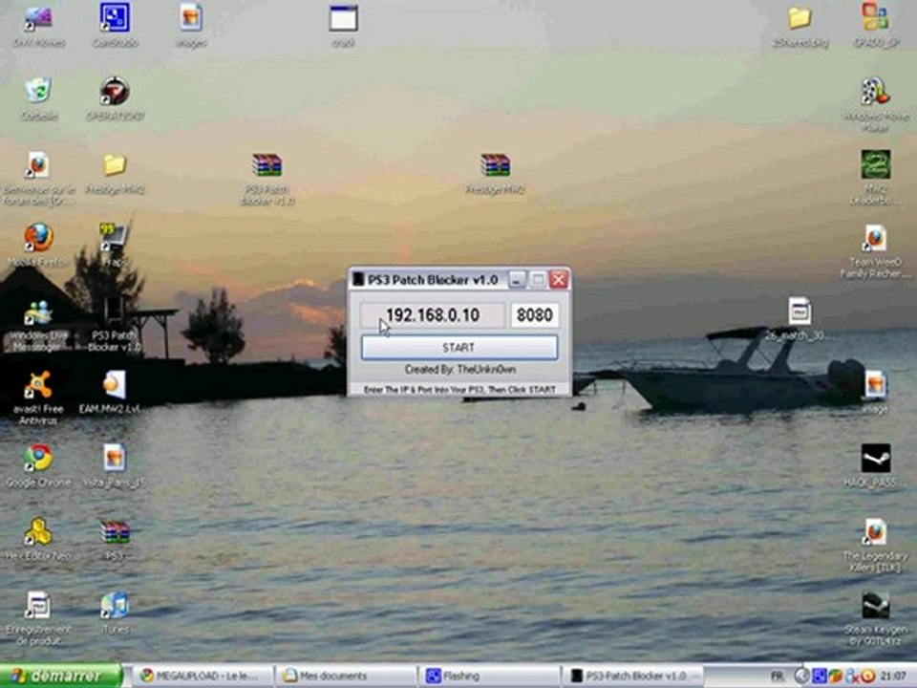The width and height of the screenshot is (917, 688).
Task: Click the PS3 Patch Blocker title bar icon
Action: (x=358, y=280)
